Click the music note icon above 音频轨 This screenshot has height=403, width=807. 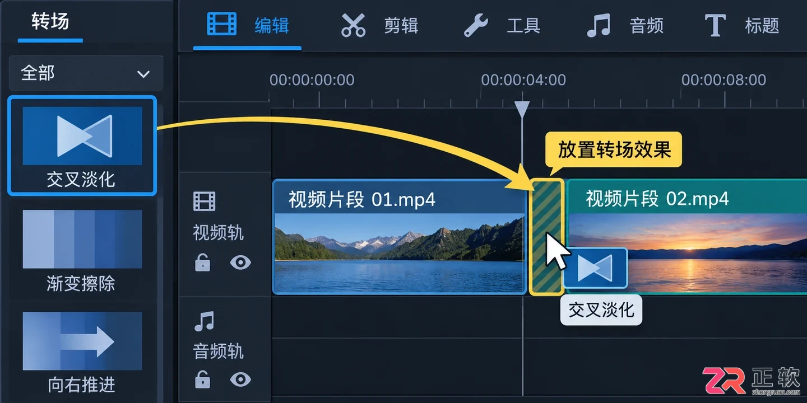point(204,321)
